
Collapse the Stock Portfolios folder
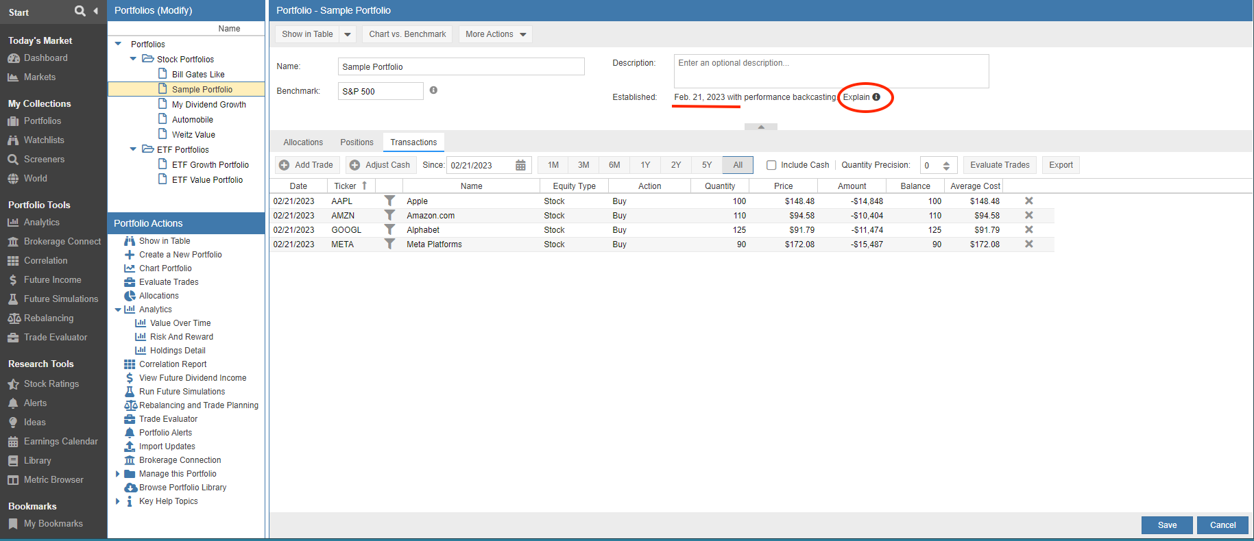133,59
